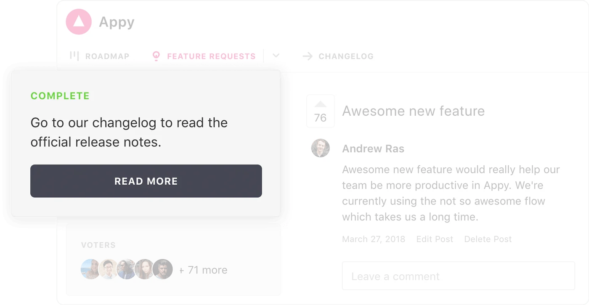Click the Roadmap bars icon
This screenshot has height=305, width=589.
click(x=75, y=56)
